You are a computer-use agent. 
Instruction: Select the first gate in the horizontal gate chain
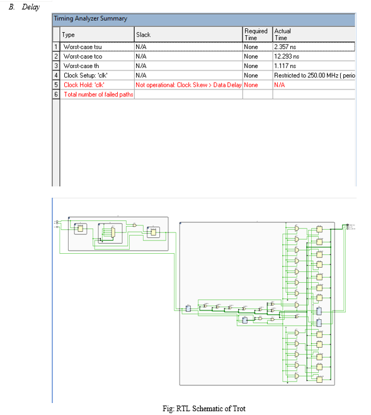pos(205,305)
